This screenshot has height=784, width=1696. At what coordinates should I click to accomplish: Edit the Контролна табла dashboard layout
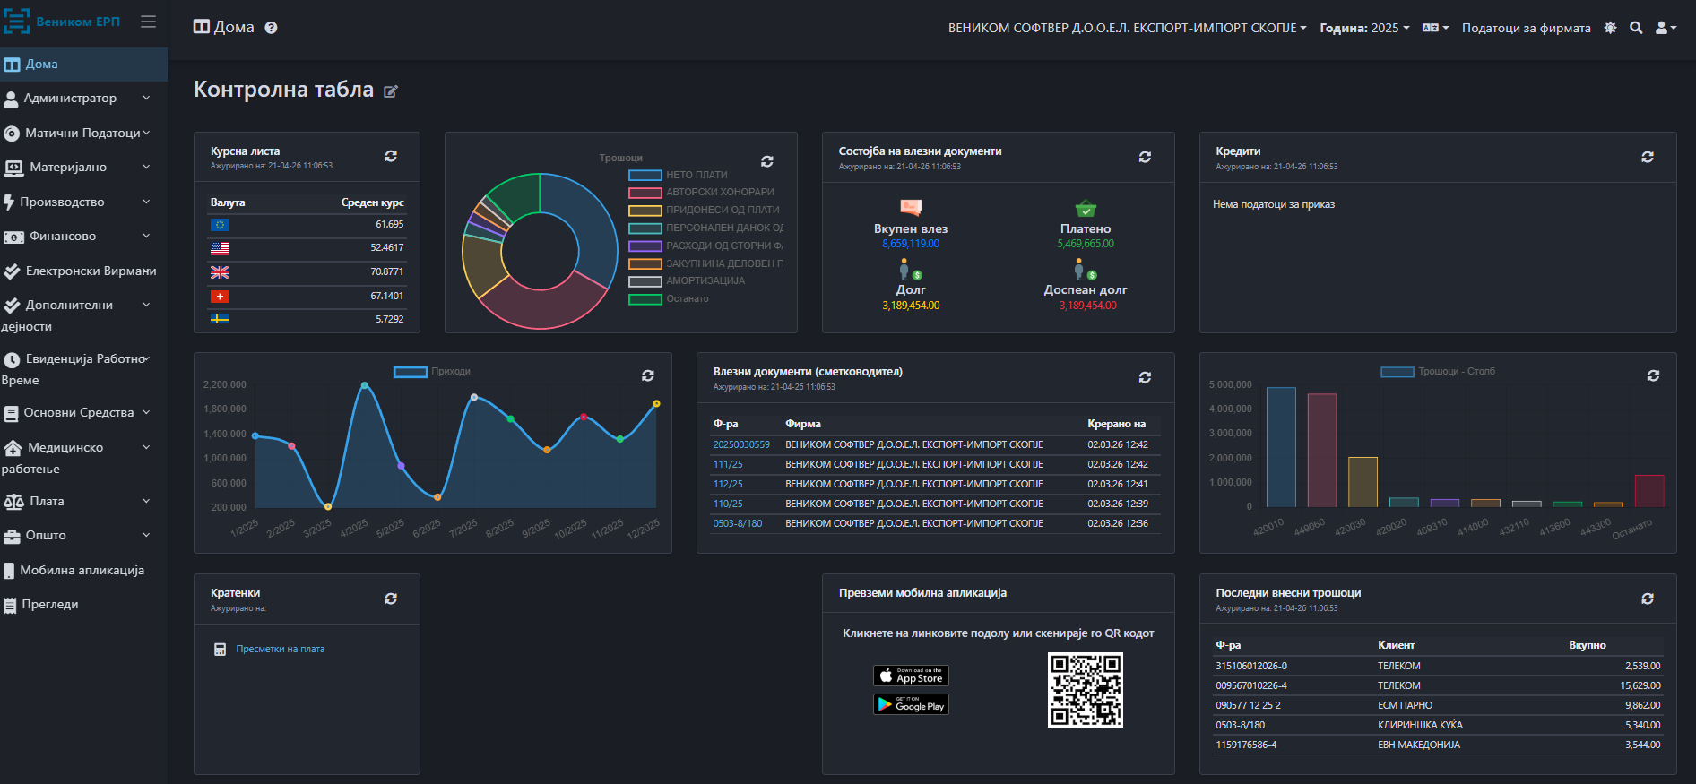(391, 90)
